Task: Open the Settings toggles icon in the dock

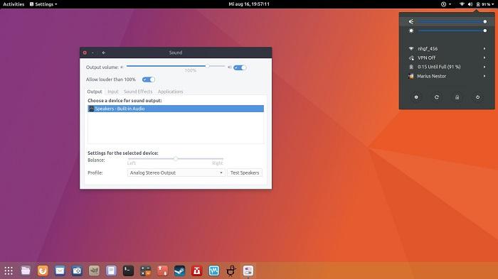Action: pos(248,270)
